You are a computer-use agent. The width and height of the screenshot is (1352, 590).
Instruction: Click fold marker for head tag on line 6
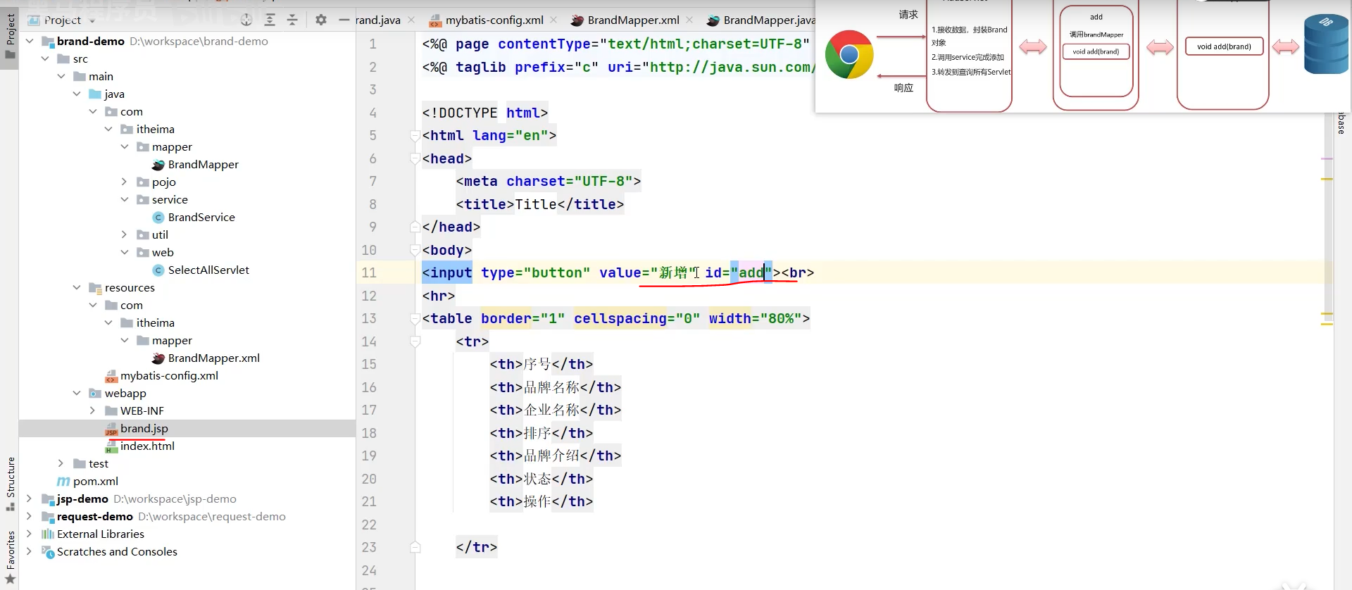pos(415,158)
